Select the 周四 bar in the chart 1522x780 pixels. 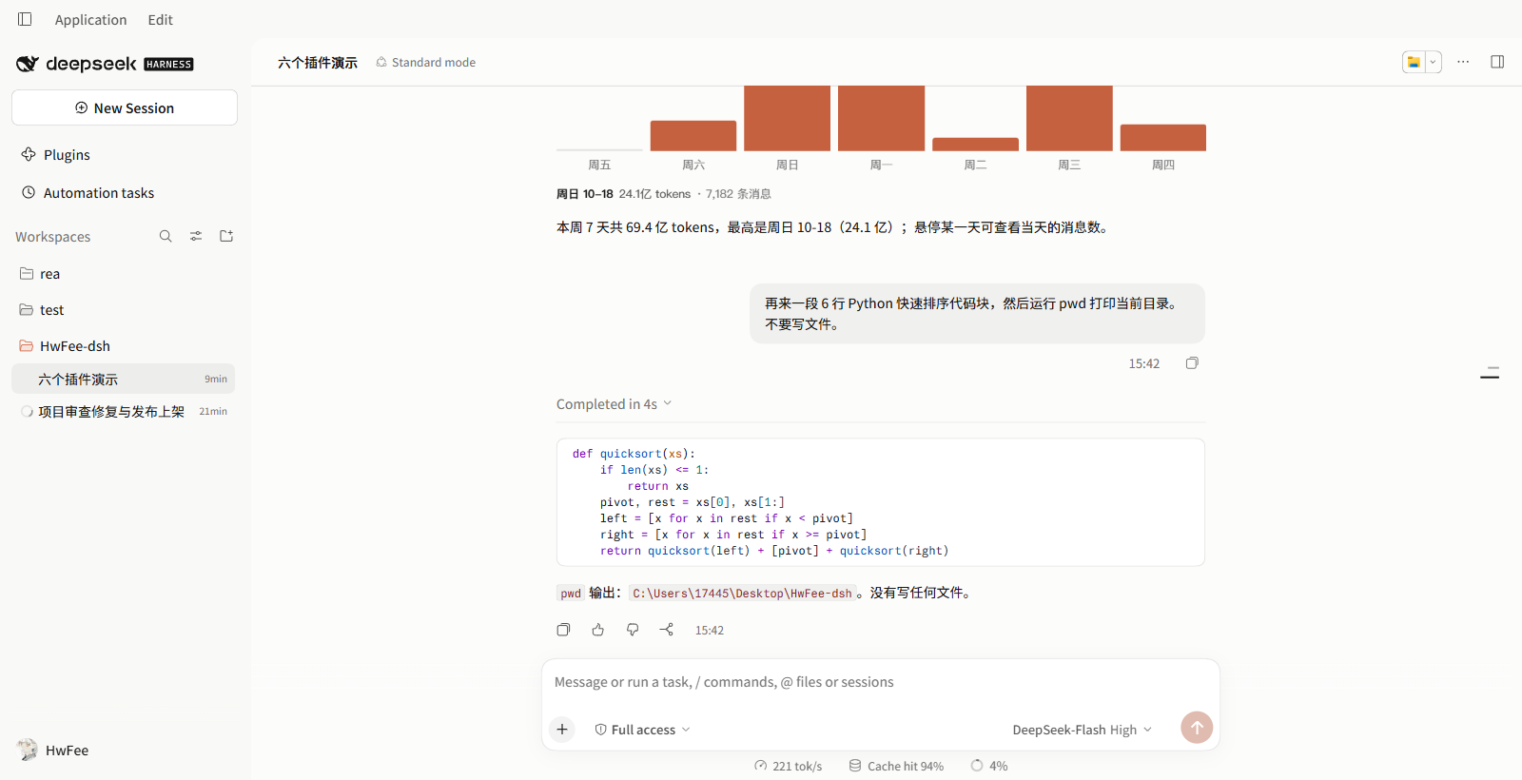pyautogui.click(x=1163, y=138)
